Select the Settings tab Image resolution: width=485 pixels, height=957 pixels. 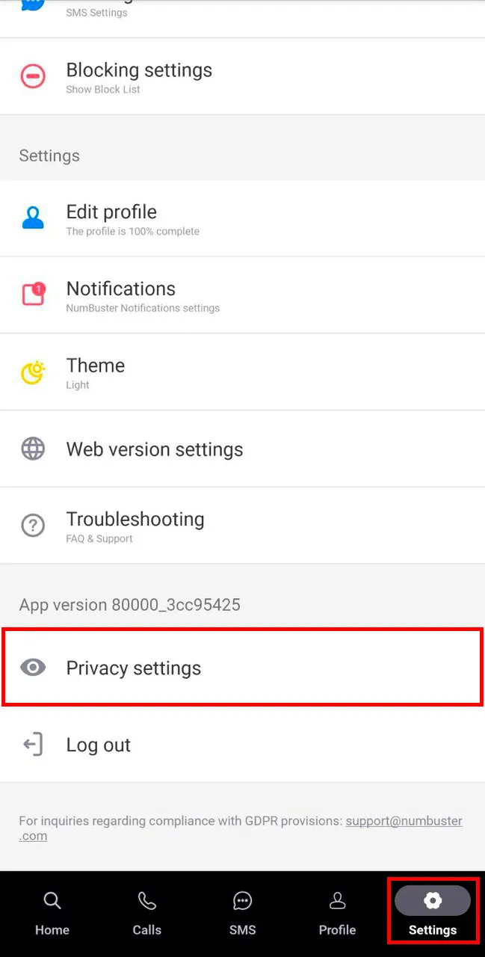pos(433,913)
